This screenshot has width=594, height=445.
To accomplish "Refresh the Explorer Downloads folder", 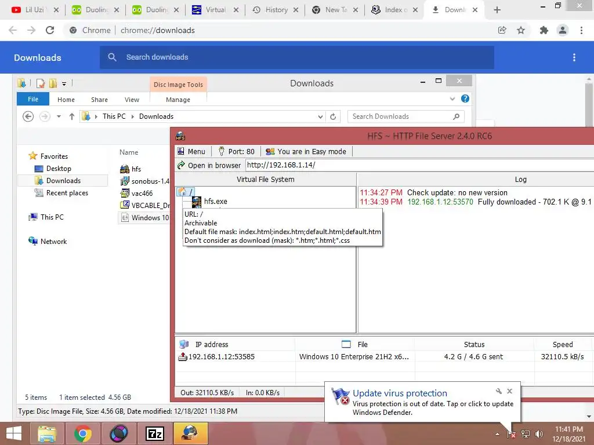I will [333, 116].
